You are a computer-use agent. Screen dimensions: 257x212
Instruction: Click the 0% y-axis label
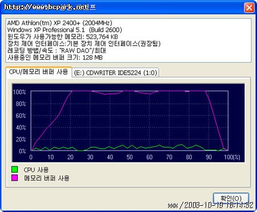coord(22,151)
